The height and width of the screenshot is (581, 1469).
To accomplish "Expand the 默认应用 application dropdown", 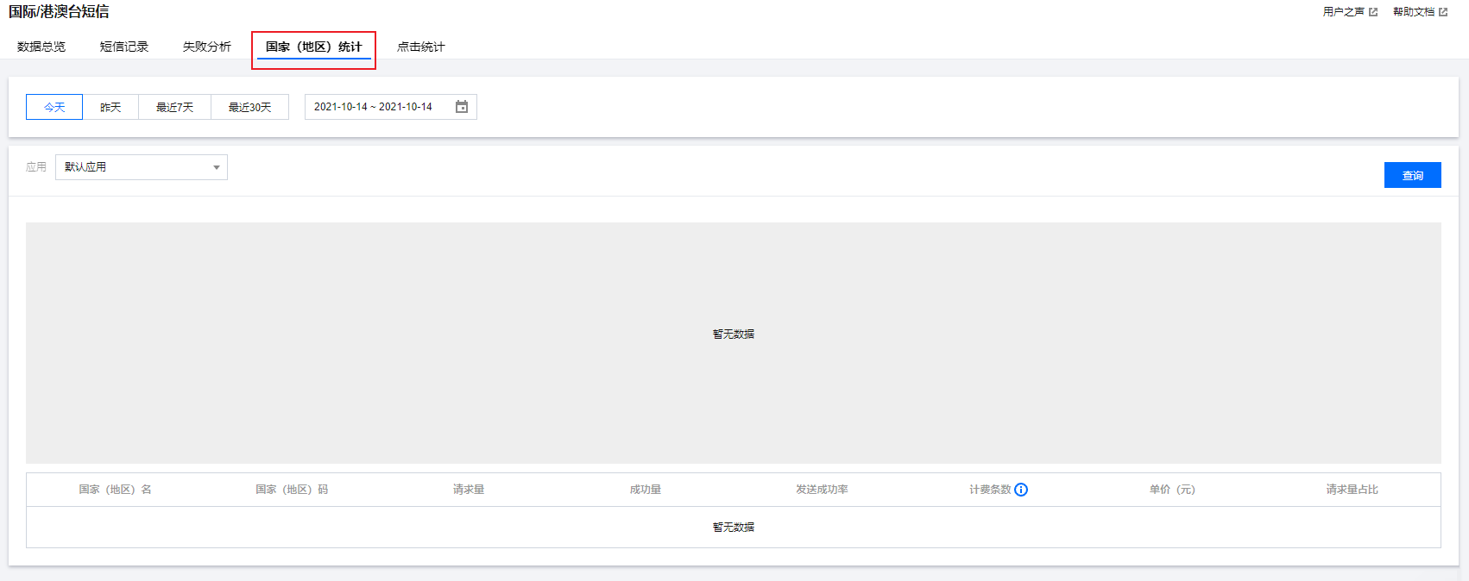I will click(x=142, y=167).
